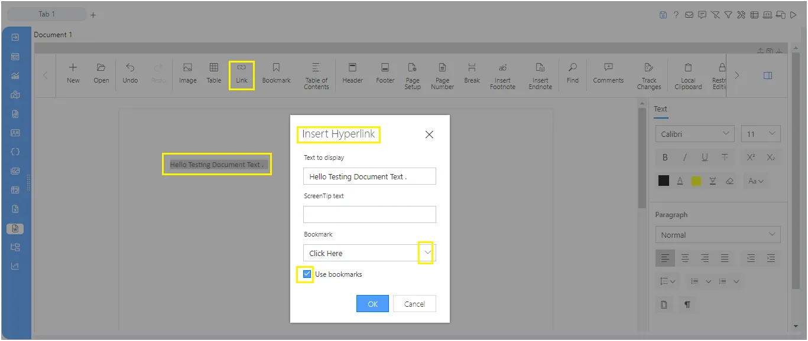This screenshot has height=341, width=808.
Task: Click the envelope mail icon
Action: 689,15
